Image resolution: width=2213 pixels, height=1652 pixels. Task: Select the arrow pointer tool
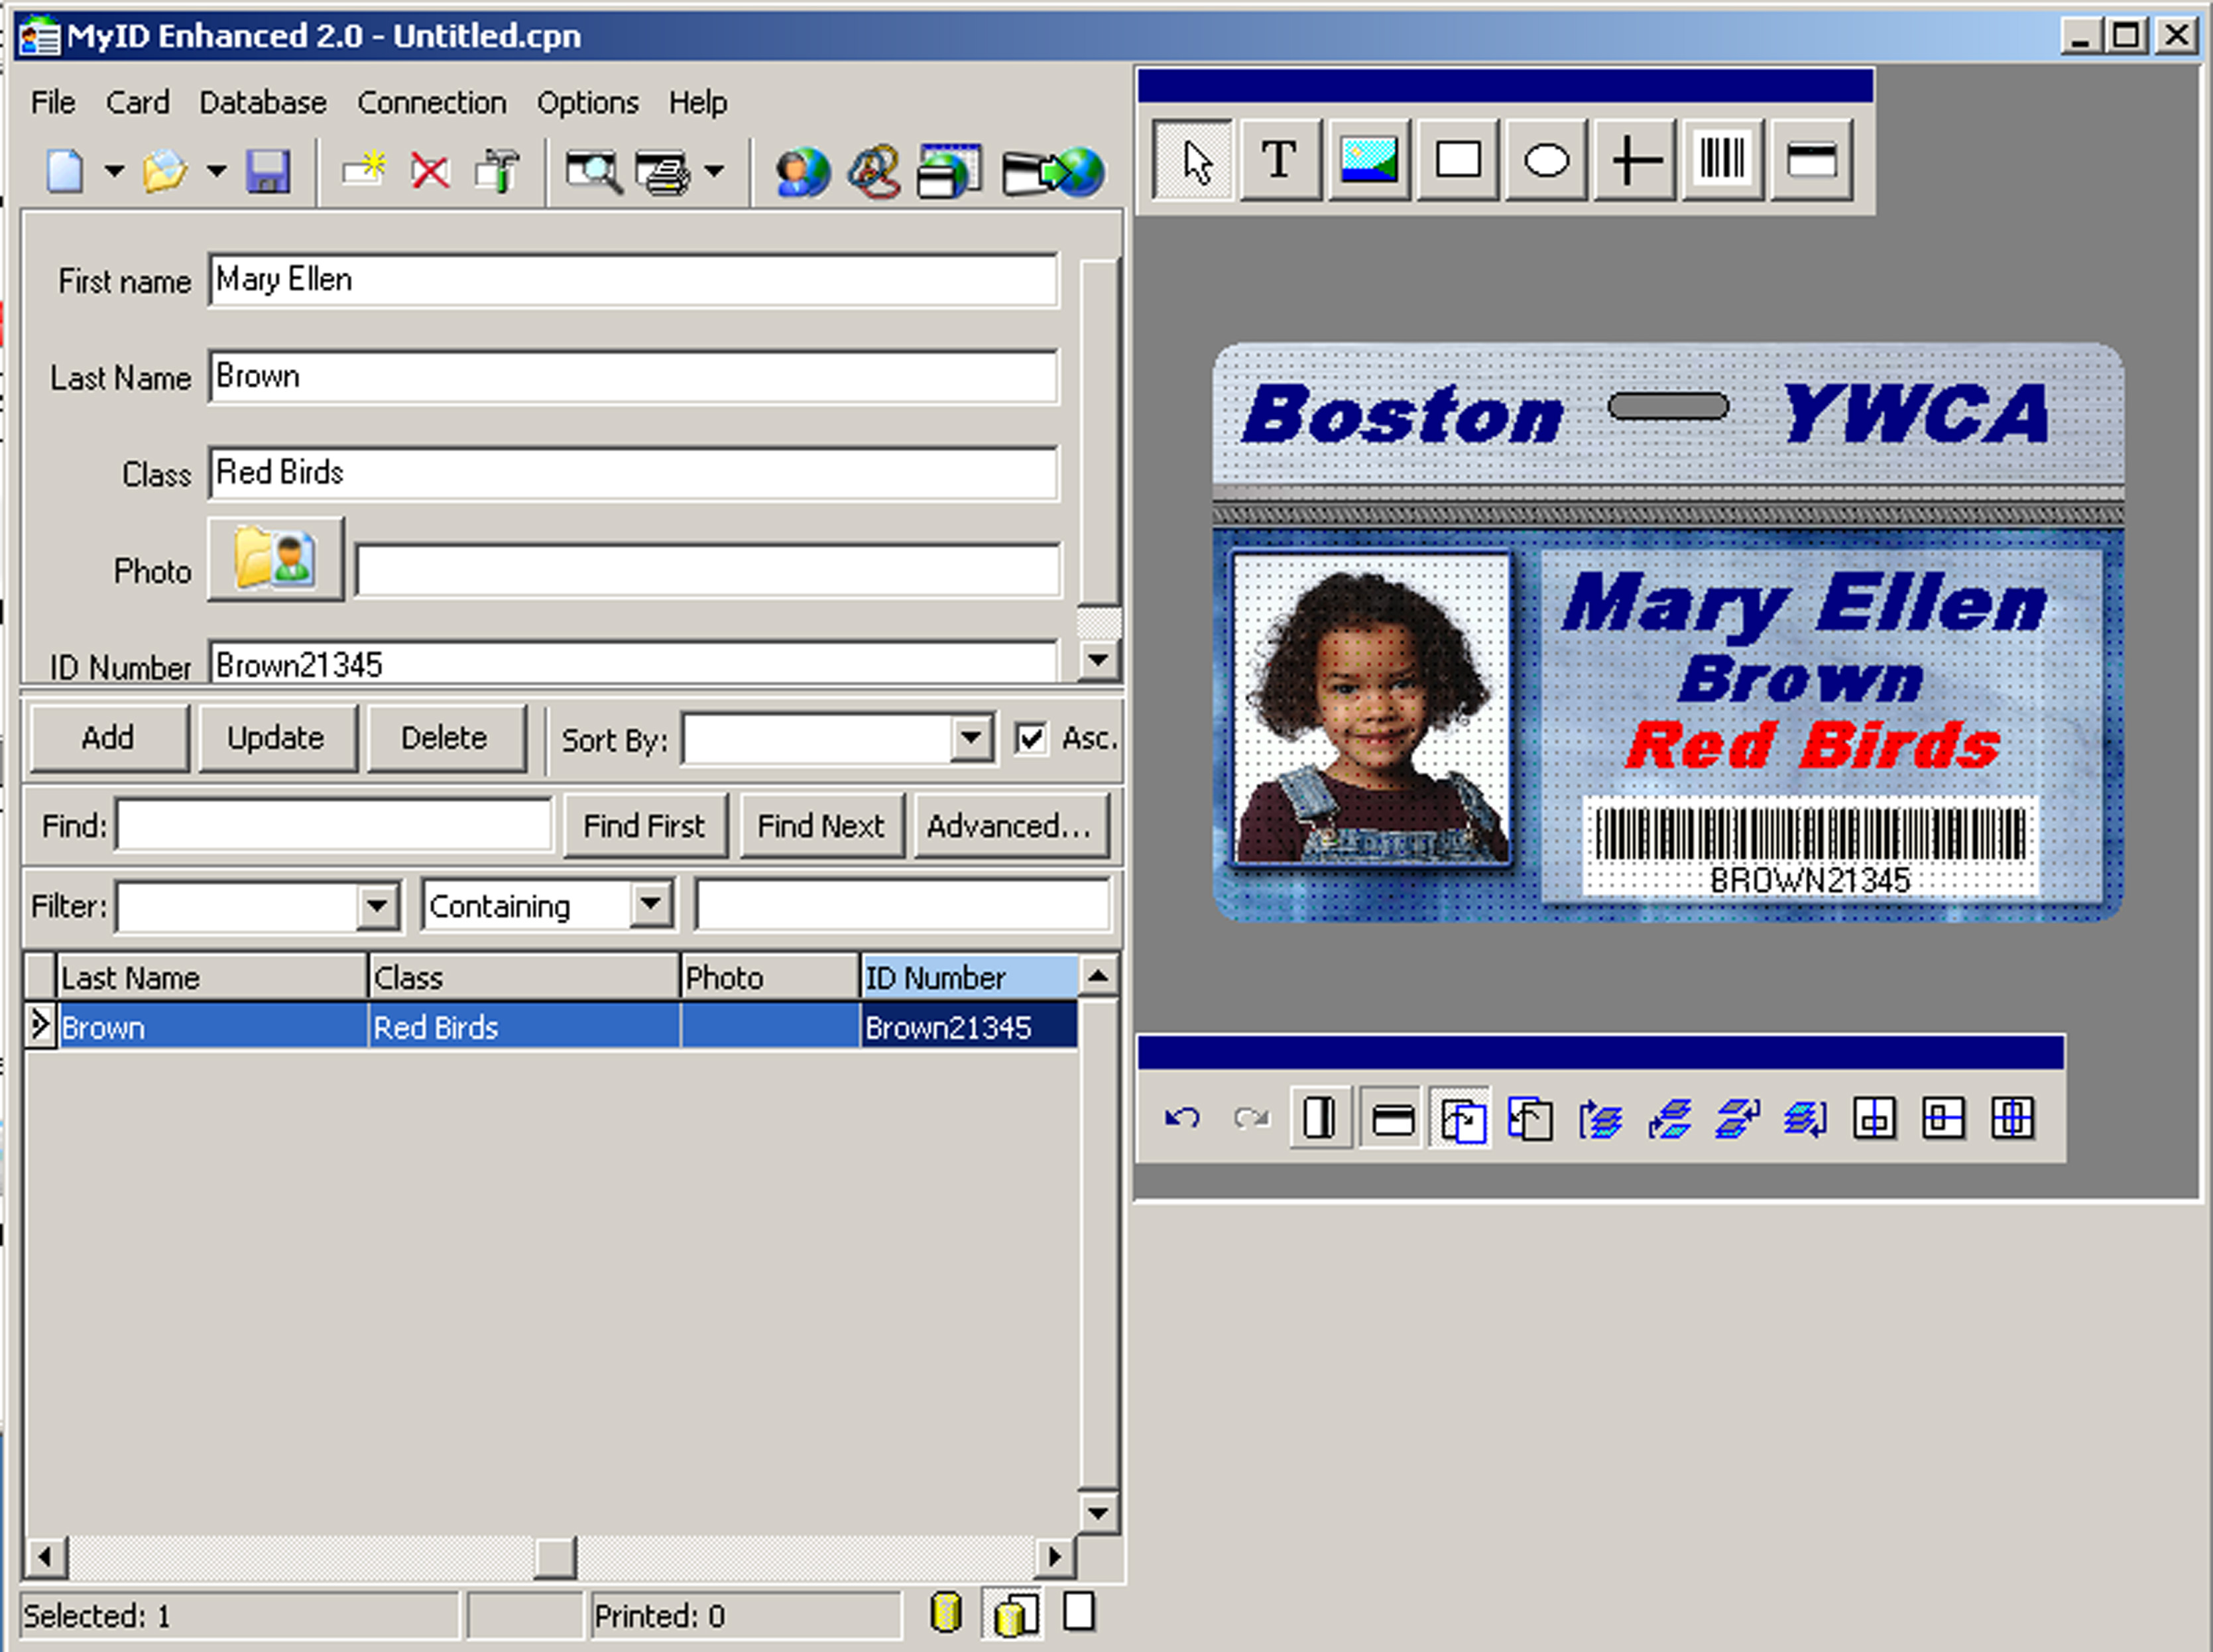[1192, 160]
